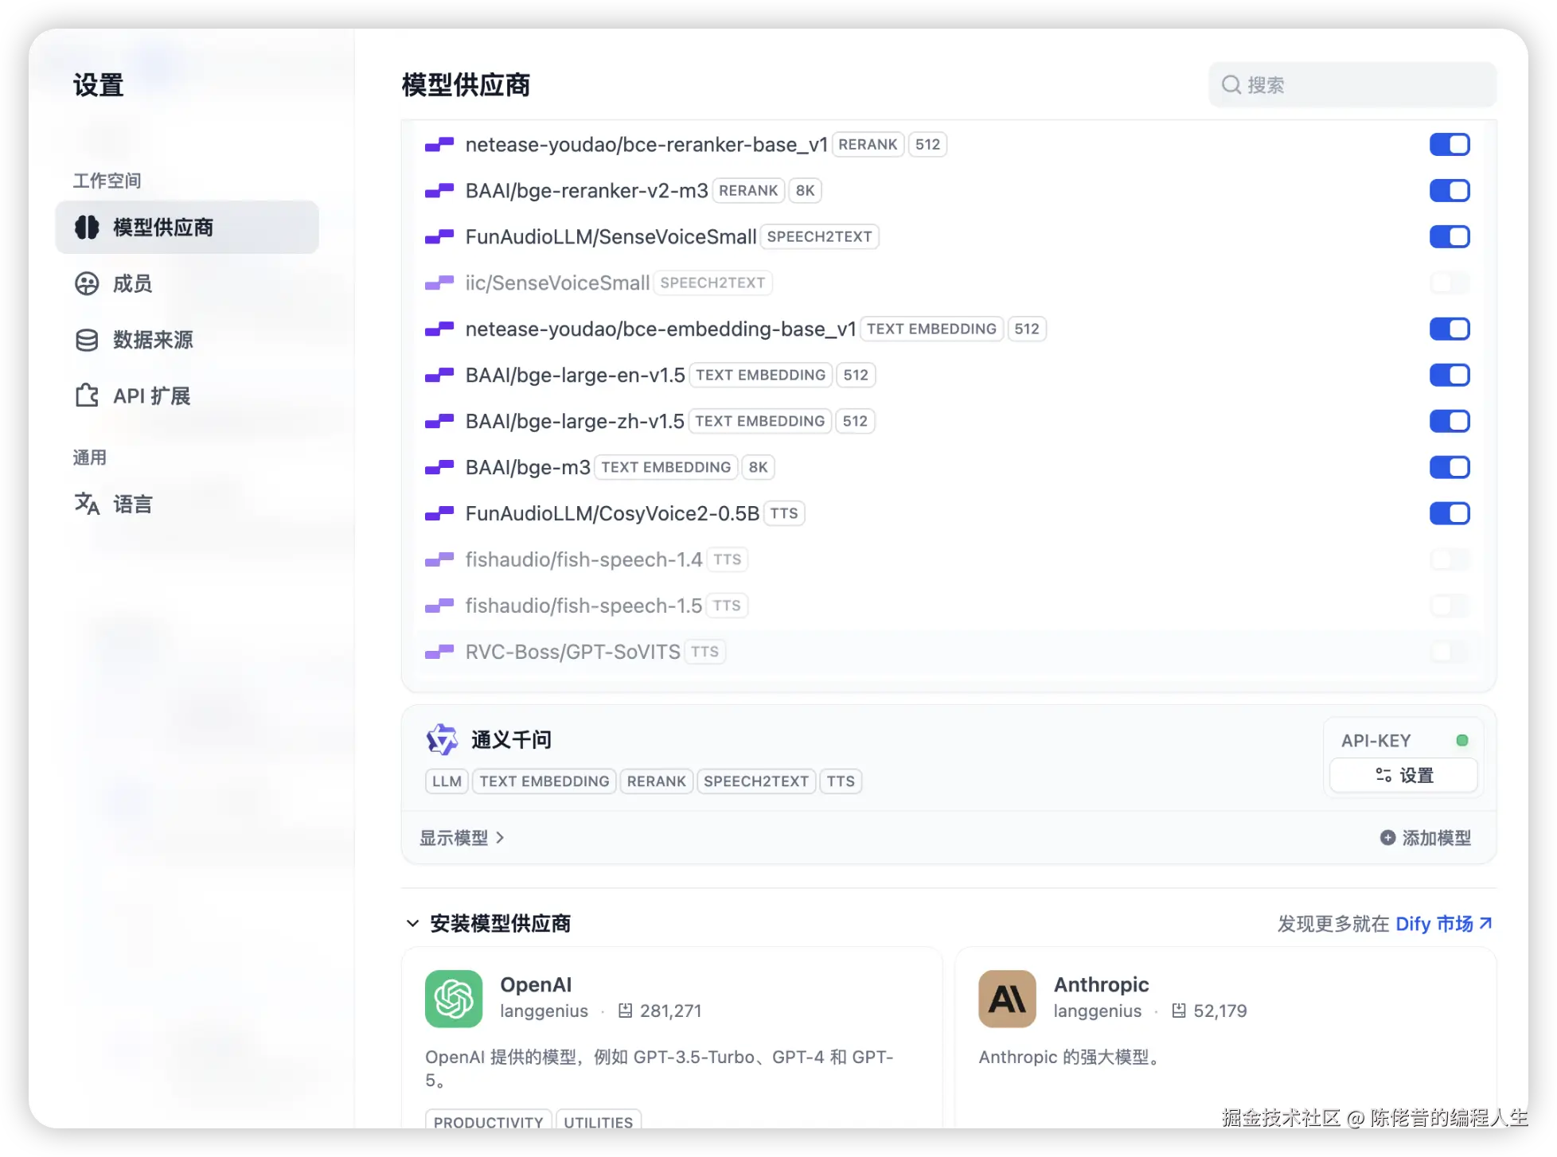
Task: Toggle off BAAI/bge-reranker-v2-m3
Action: [1450, 191]
